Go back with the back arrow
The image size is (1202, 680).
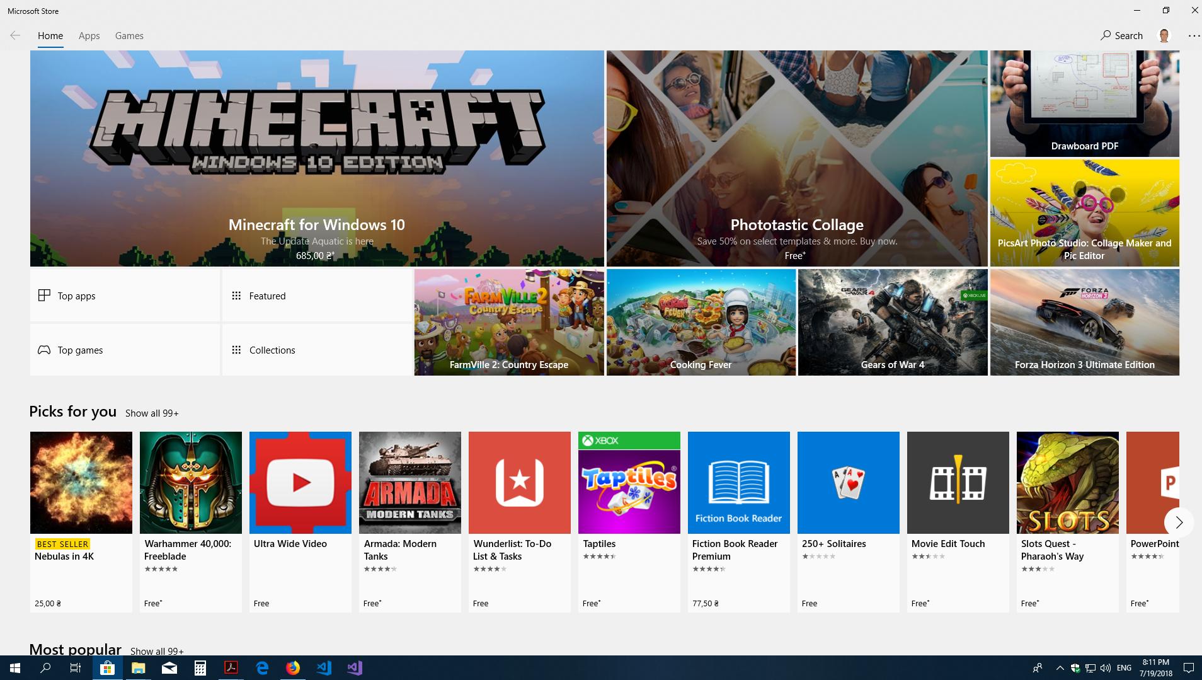point(15,36)
